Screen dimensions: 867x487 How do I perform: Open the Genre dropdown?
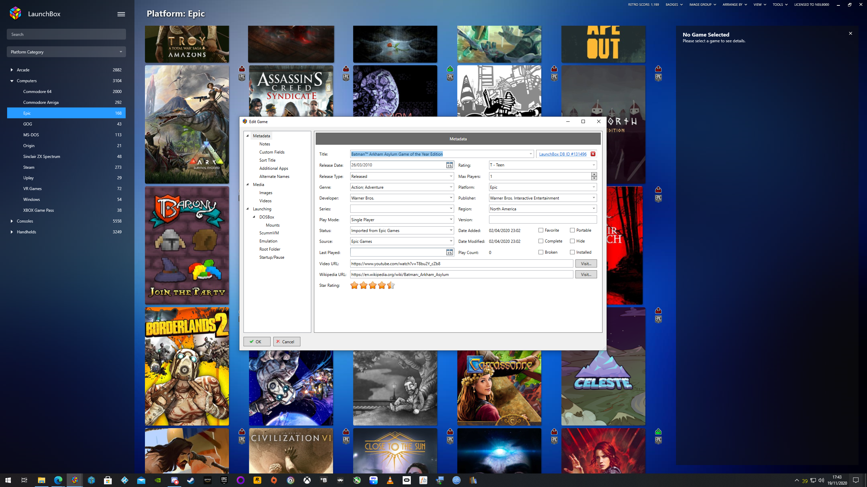click(x=451, y=187)
